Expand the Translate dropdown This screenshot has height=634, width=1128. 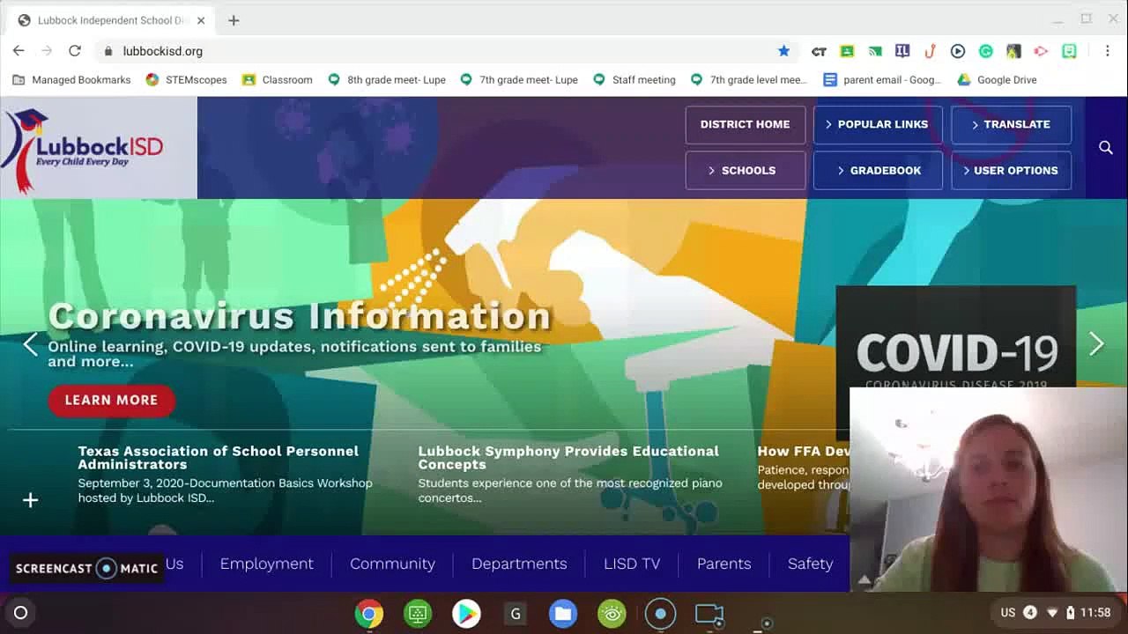[x=1012, y=124]
